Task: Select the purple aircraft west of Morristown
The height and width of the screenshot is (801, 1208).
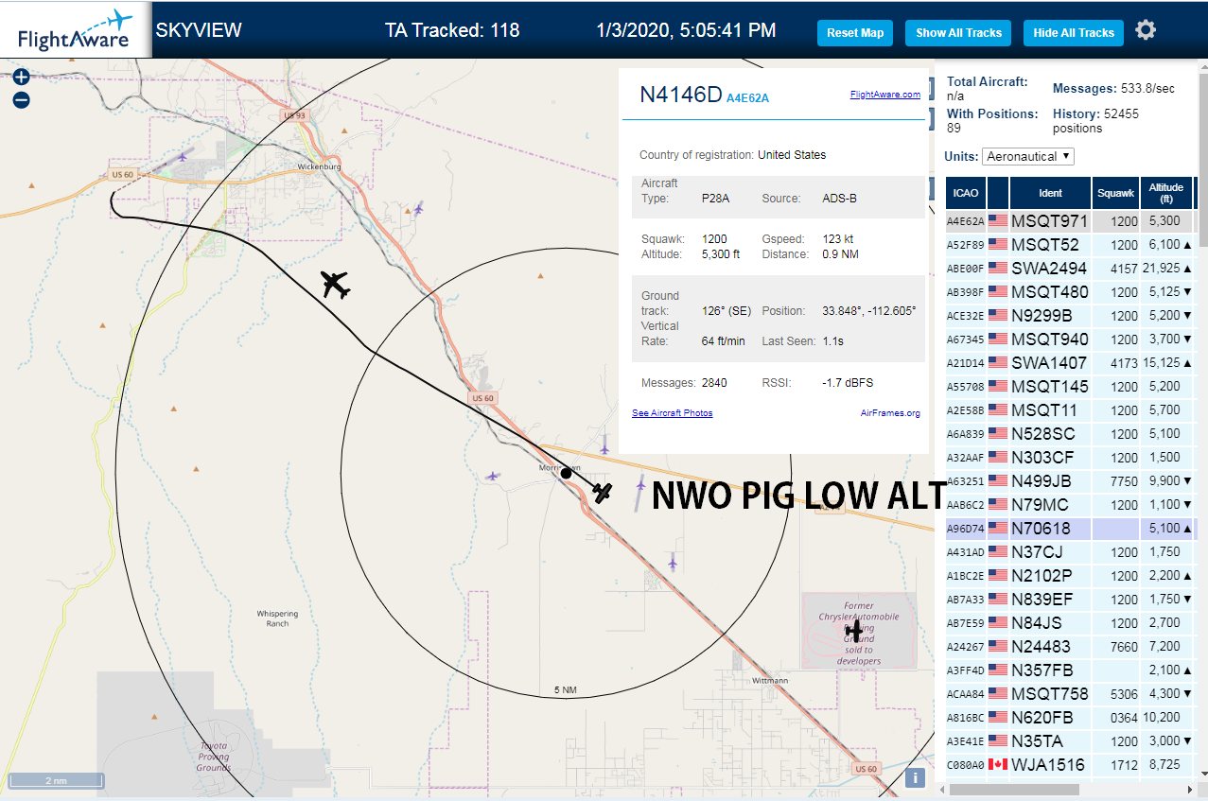Action: coord(492,476)
